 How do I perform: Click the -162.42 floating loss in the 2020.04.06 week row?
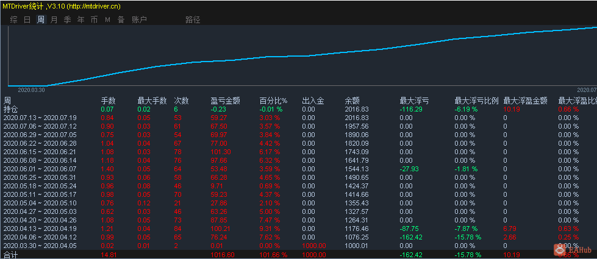click(x=412, y=237)
